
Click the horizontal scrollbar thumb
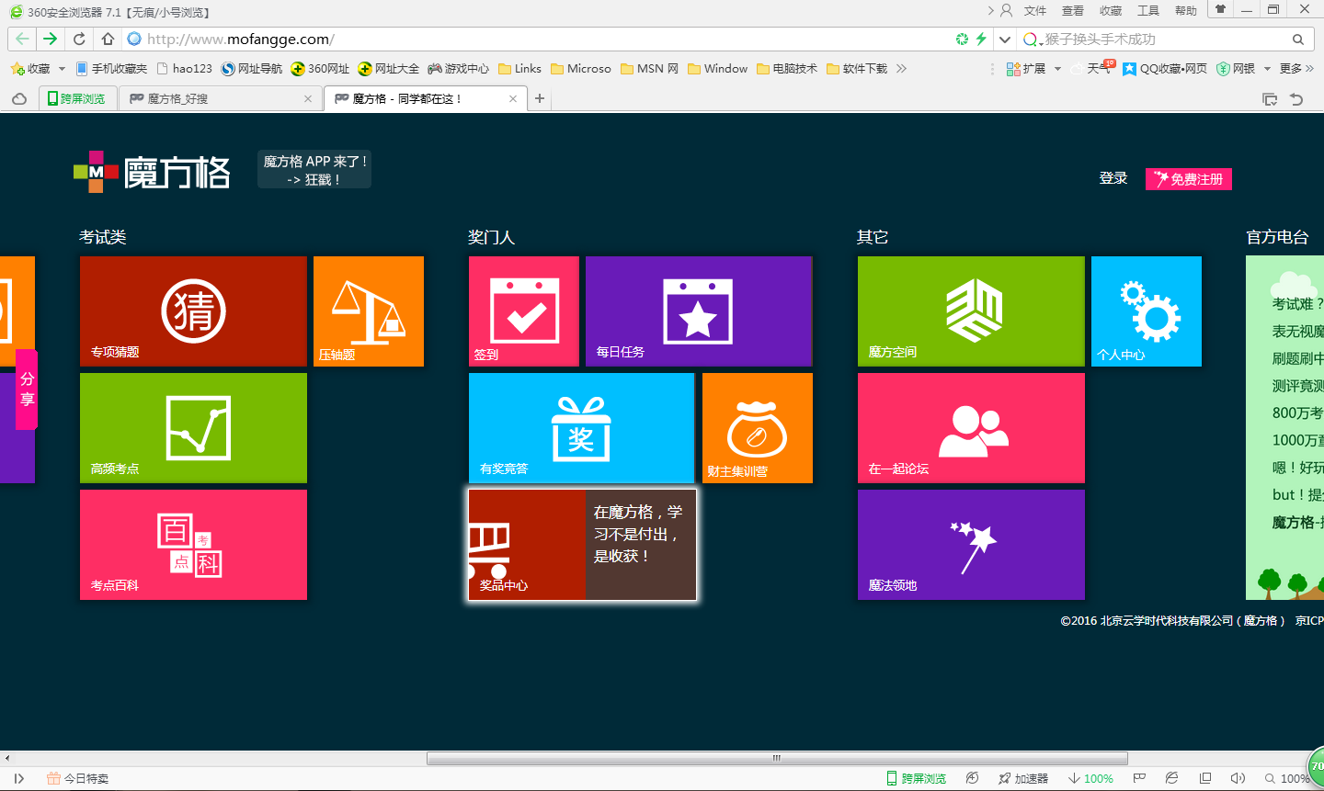coord(777,758)
